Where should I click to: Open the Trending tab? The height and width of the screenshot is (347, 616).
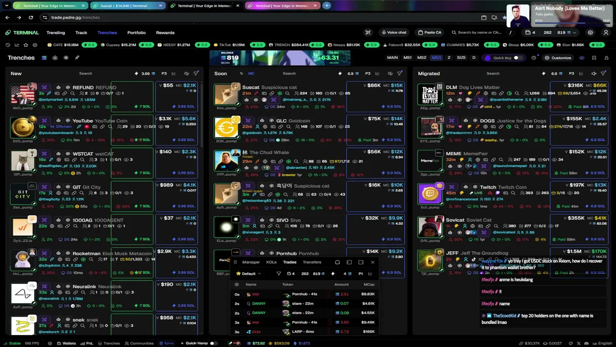[56, 33]
